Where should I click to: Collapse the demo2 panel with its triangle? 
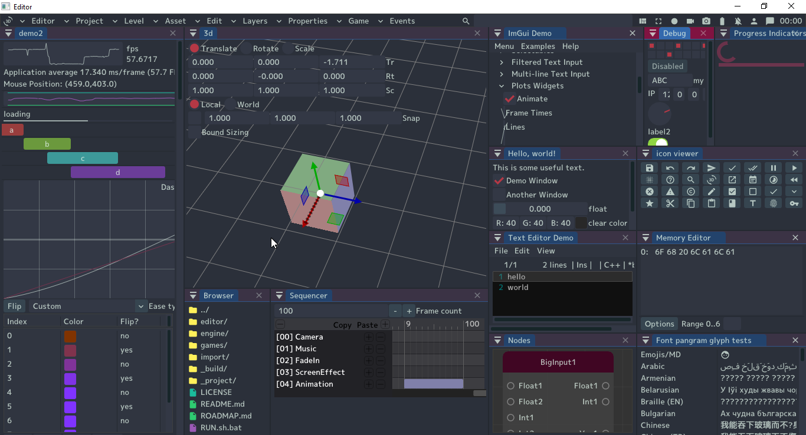(9, 33)
